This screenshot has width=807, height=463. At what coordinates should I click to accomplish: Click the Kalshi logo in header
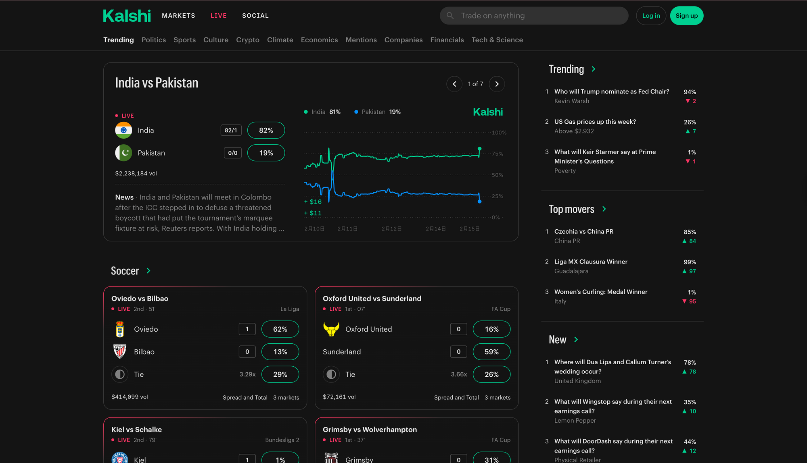click(127, 16)
